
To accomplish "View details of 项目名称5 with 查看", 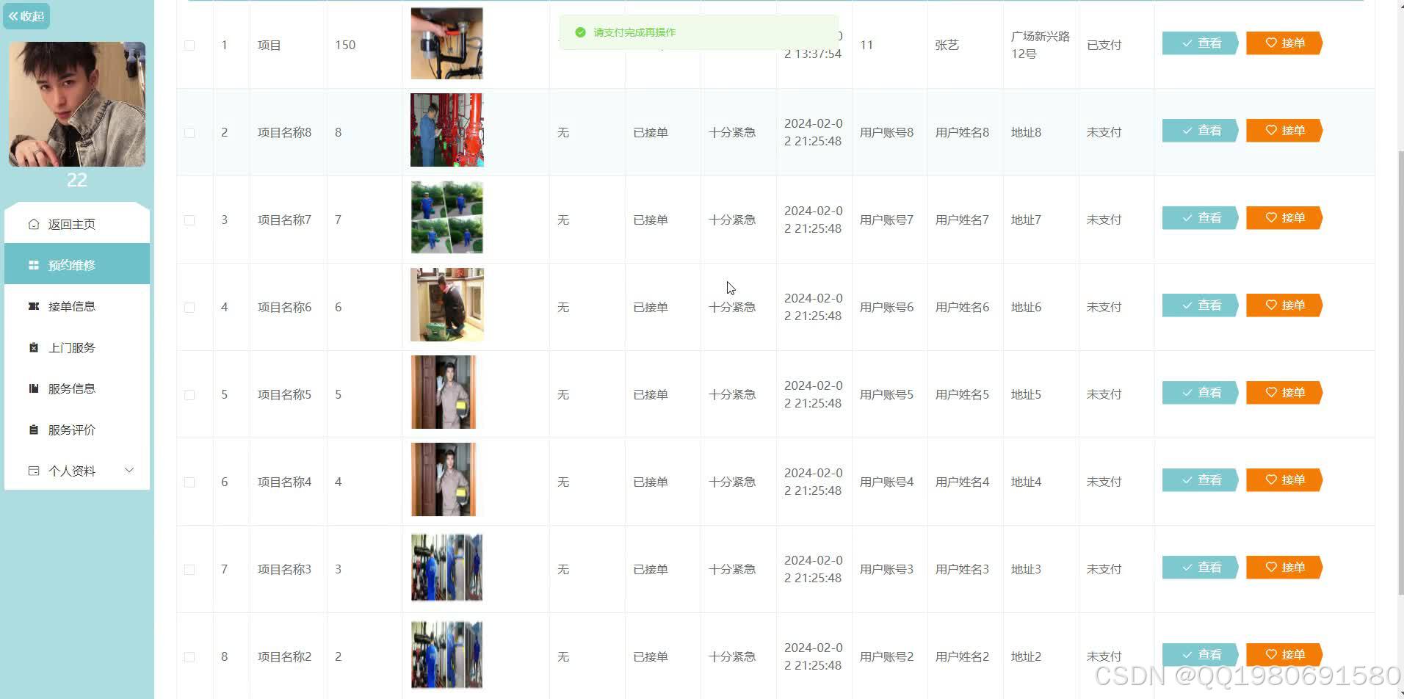I will coord(1201,393).
